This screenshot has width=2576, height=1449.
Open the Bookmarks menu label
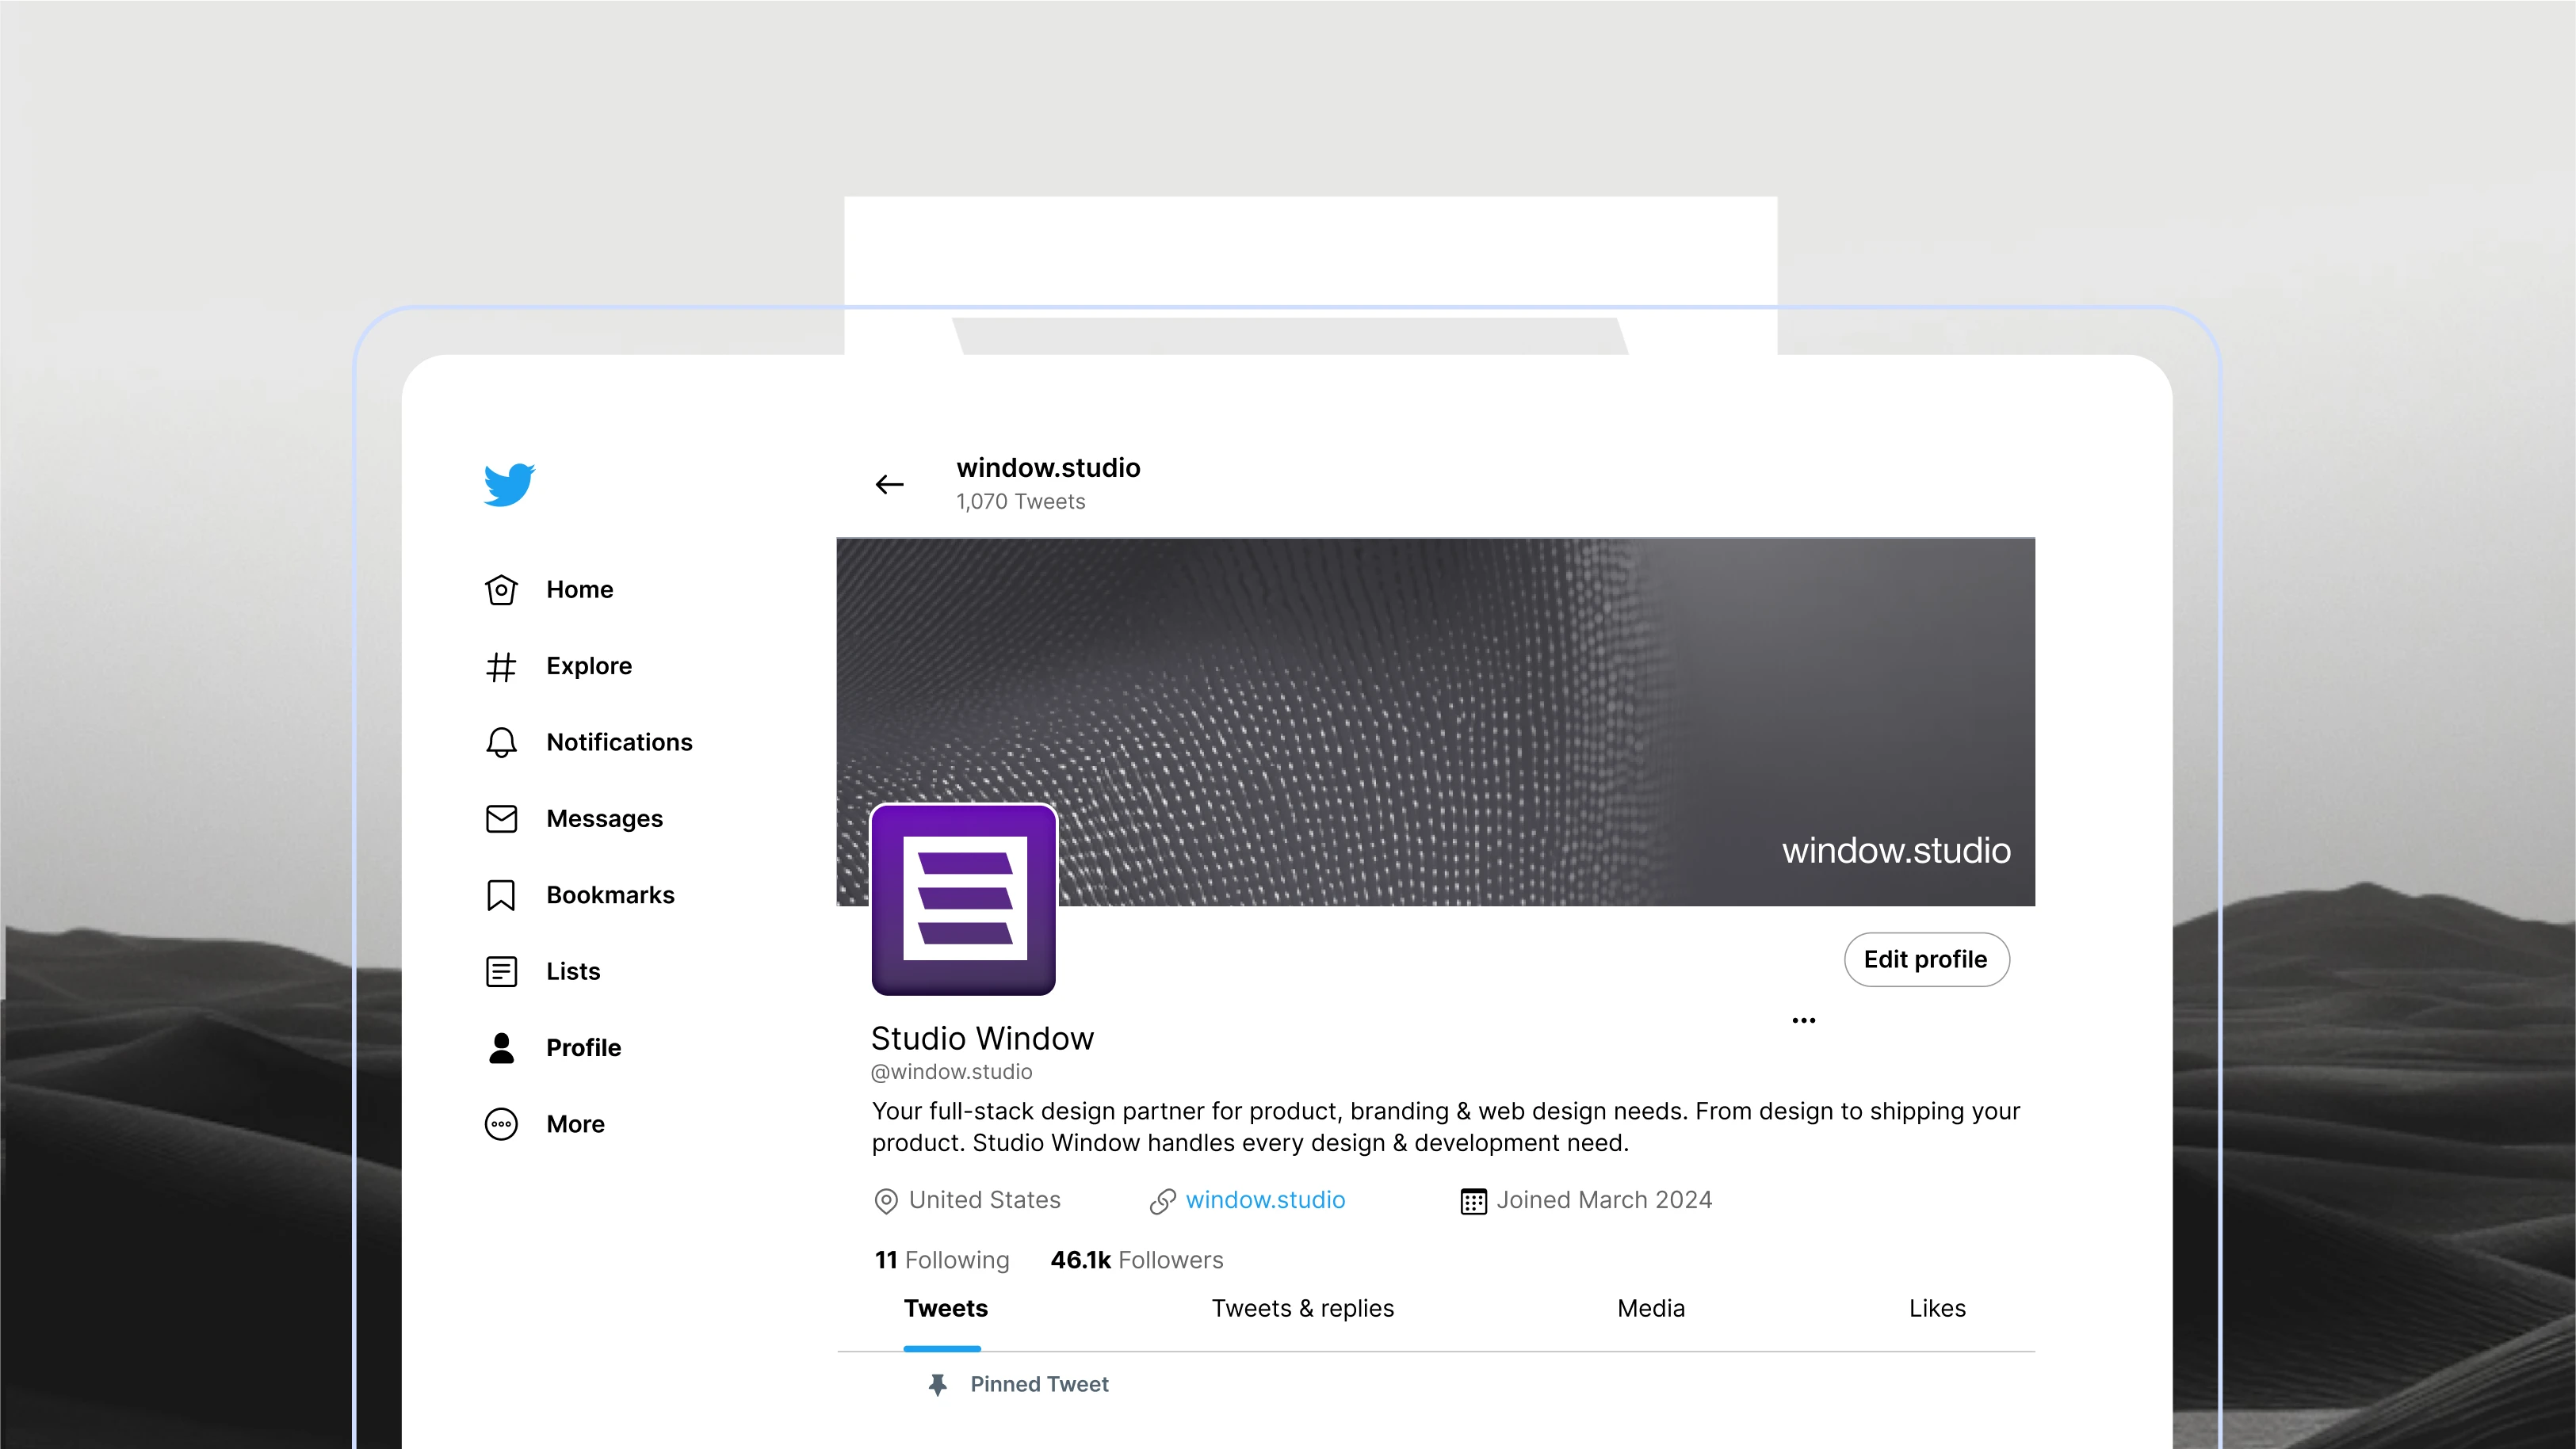610,895
